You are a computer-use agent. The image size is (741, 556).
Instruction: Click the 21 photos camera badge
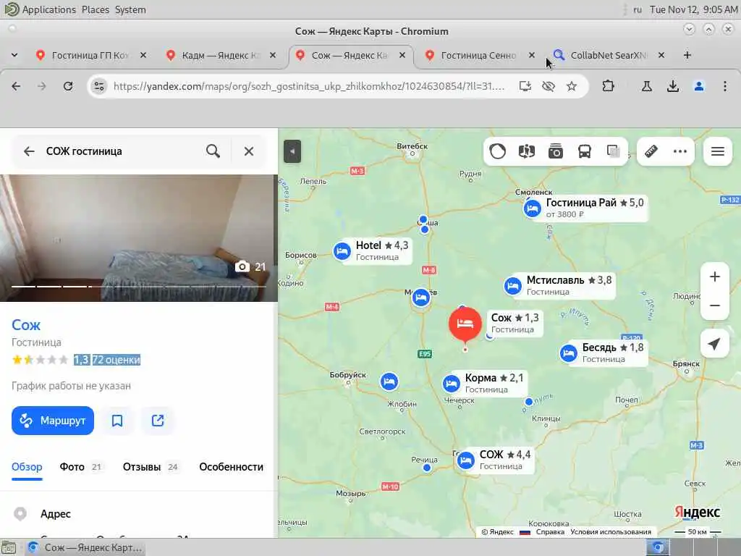click(251, 266)
